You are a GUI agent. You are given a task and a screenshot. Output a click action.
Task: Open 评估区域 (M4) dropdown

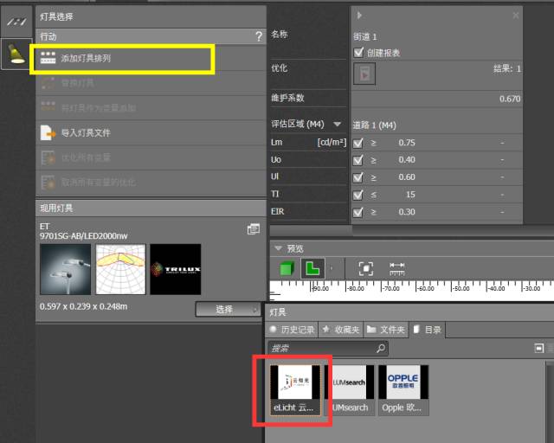338,124
